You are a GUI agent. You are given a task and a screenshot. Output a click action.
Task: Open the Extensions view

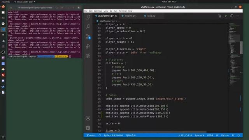88,56
